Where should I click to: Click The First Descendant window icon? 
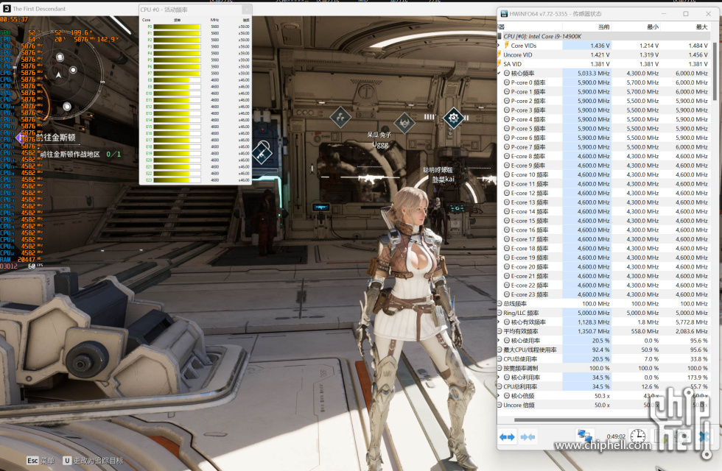[x=7, y=8]
